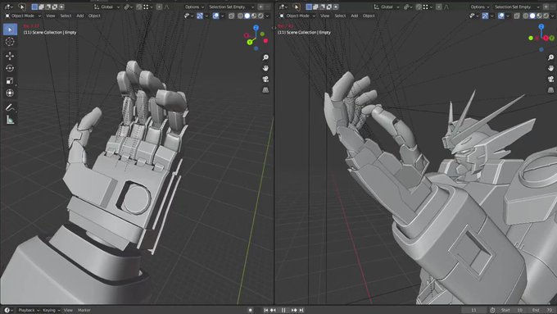Open Object Mode dropdown in right viewport

coord(297,16)
